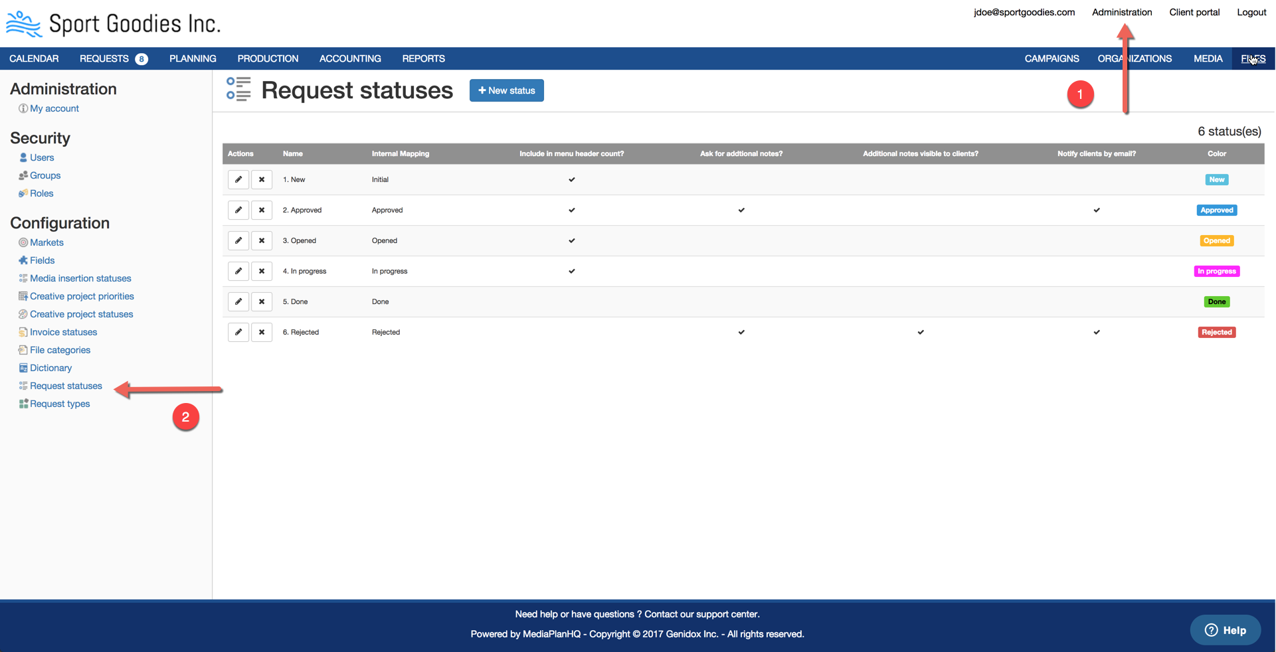Delete the Rejected status using its X icon
This screenshot has width=1276, height=652.
(x=262, y=332)
